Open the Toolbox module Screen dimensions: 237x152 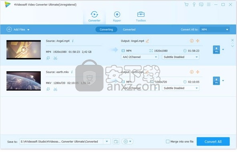pyautogui.click(x=141, y=17)
